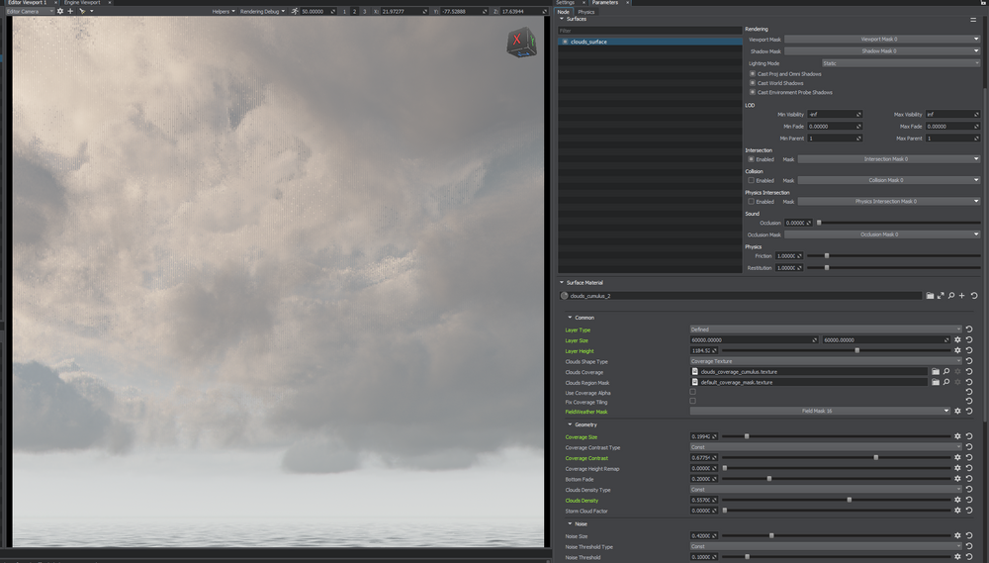Open Bottom Fade settings gear
Screen dimensions: 989x563
point(957,479)
